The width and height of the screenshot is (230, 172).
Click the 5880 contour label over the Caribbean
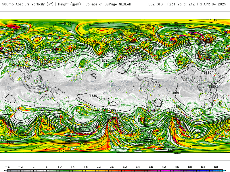coord(144,67)
